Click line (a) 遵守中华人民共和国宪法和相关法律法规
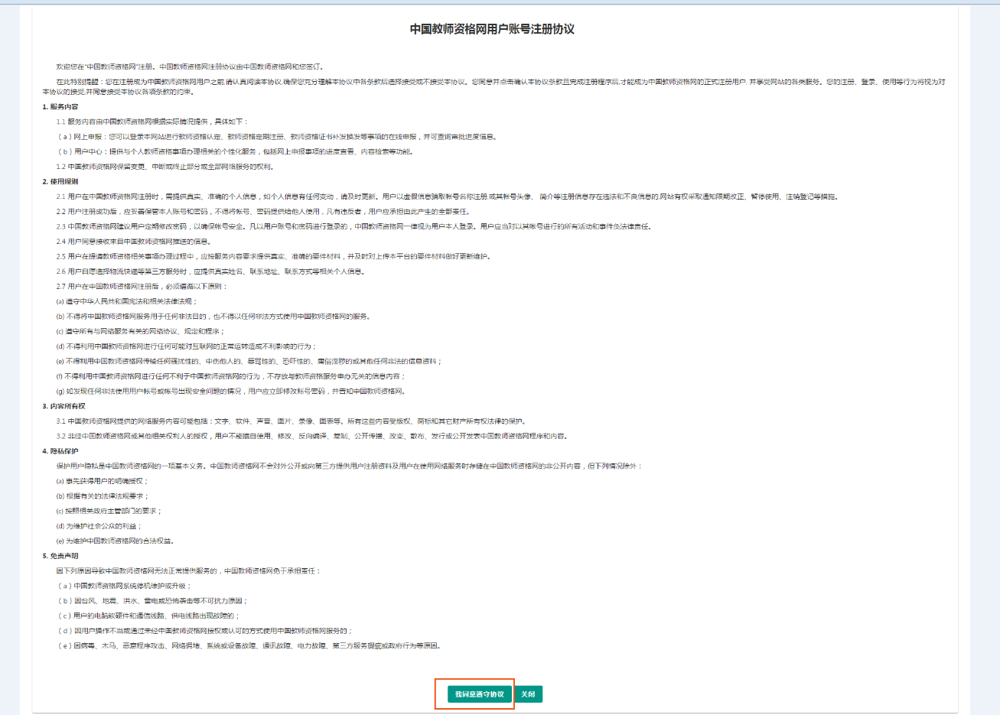The image size is (1000, 715). pos(126,301)
